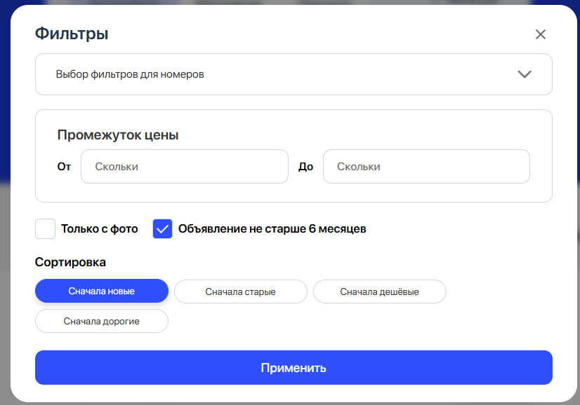Click the До label beside the price field

305,167
